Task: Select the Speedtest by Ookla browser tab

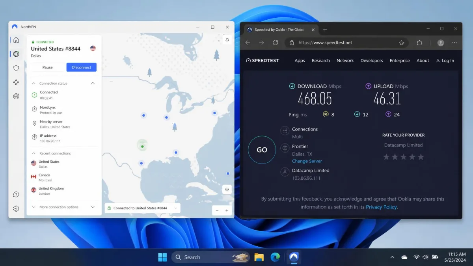Action: [x=281, y=30]
